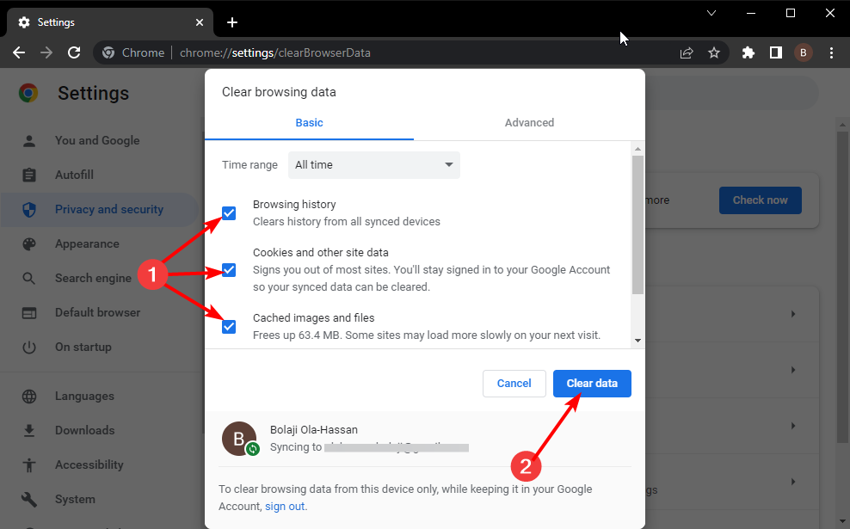Uncheck Browsing history checkbox

pyautogui.click(x=229, y=213)
